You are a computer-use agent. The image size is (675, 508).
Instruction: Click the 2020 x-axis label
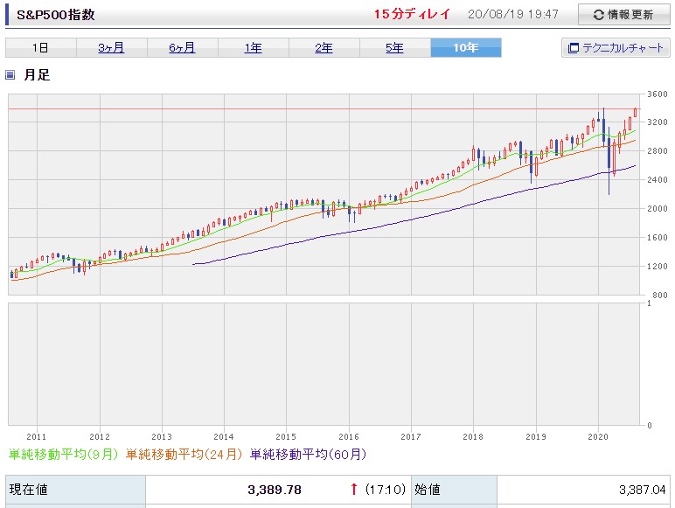click(598, 437)
